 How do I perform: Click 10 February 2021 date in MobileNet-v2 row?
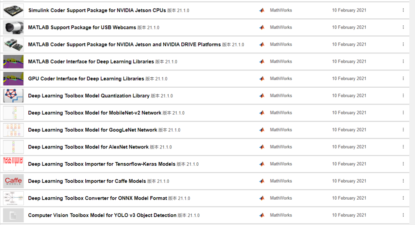(349, 113)
